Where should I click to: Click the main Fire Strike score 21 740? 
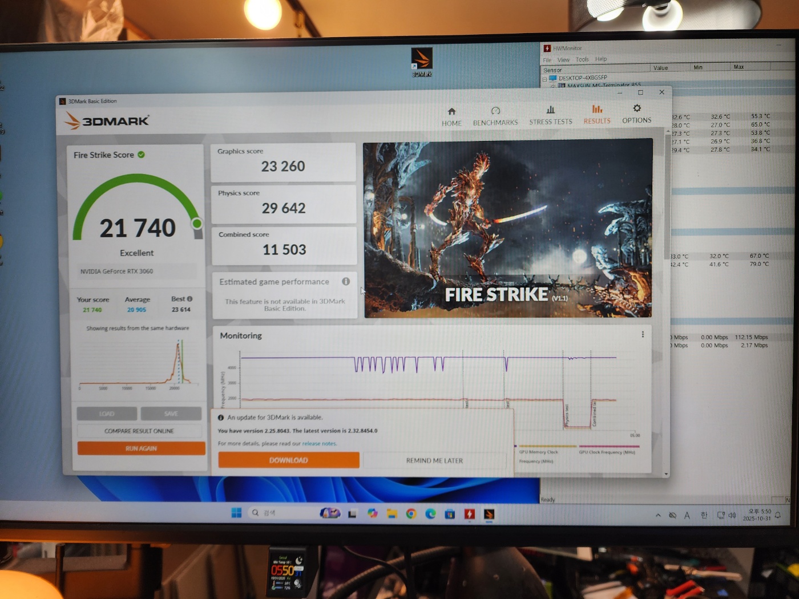click(x=138, y=228)
